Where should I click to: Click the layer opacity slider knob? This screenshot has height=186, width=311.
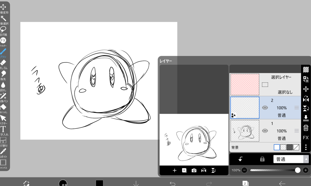click(298, 170)
